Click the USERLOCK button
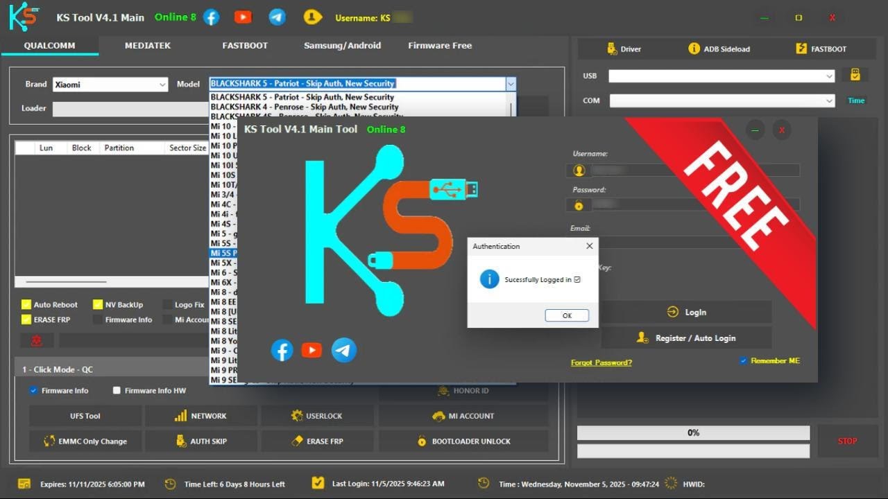 click(317, 416)
